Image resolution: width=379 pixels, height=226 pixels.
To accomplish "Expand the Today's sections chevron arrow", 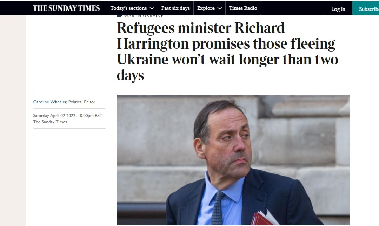I will 152,8.
